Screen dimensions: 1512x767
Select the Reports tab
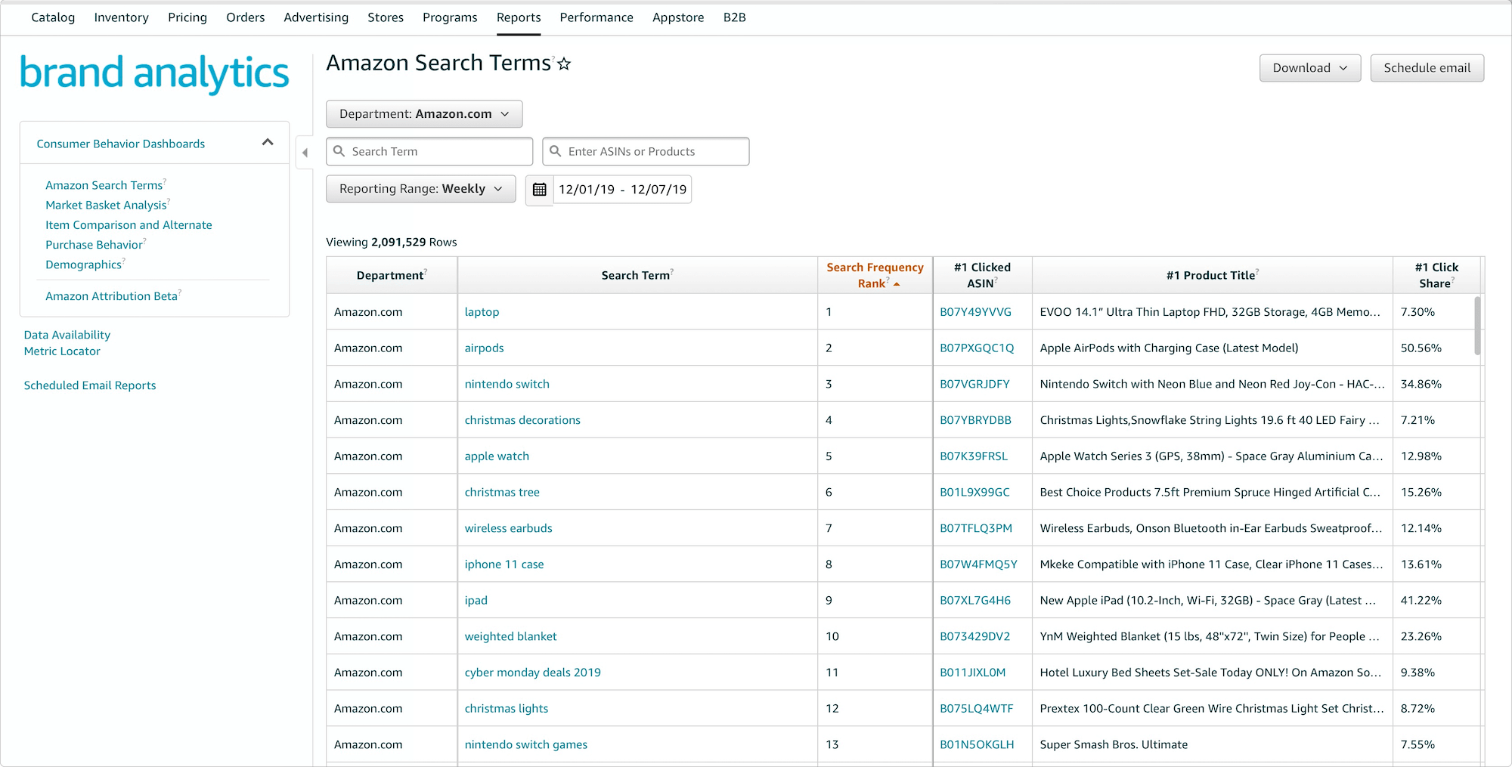pos(519,17)
